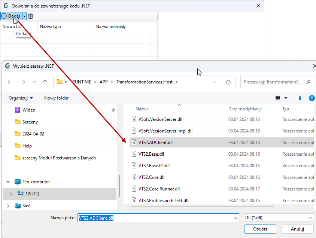Select the Wideo folder in sidebar
This screenshot has height=238, width=316.
tap(29, 110)
